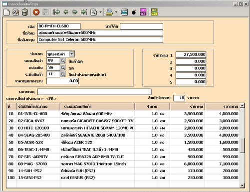Click lookup magnifier next to unit field

coord(63,68)
